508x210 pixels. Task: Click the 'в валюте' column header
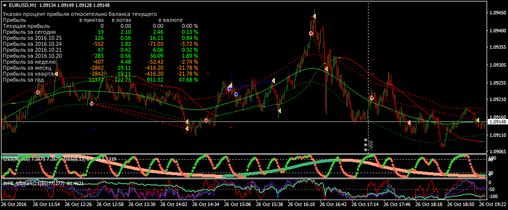170,20
